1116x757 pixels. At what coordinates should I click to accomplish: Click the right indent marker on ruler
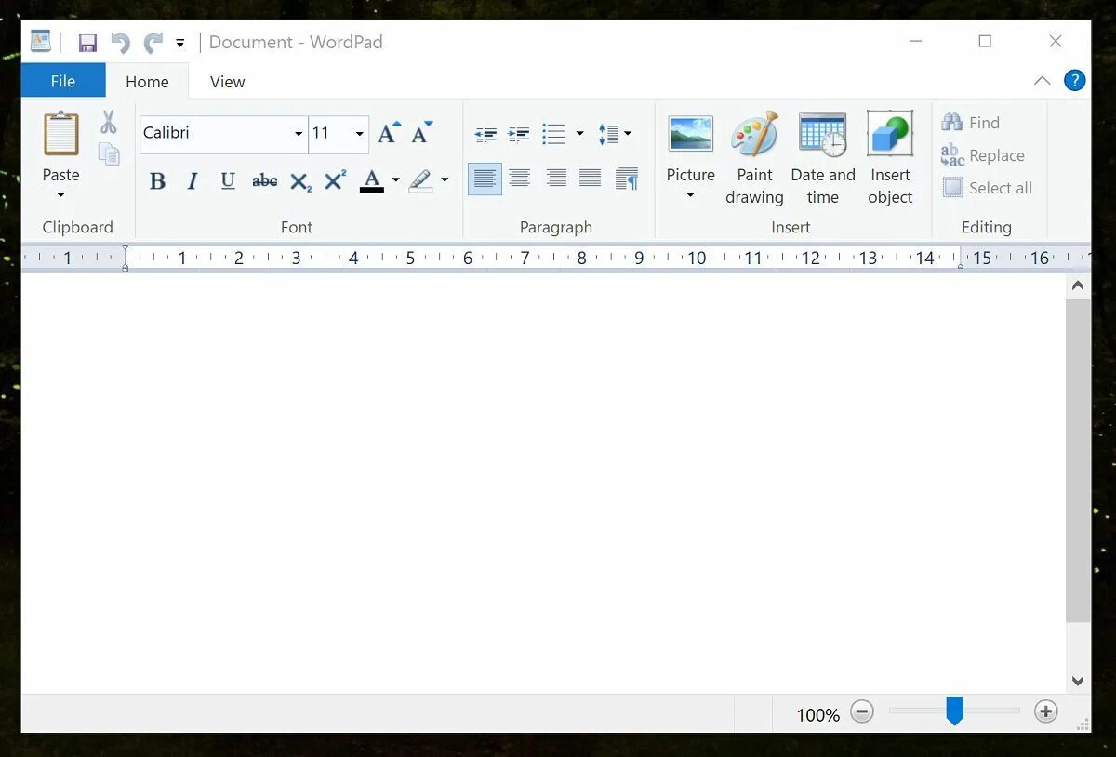point(961,266)
